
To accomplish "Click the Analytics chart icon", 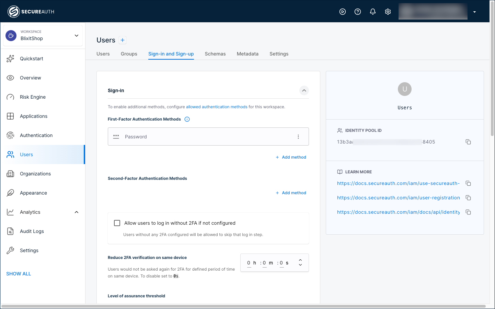I will [10, 212].
